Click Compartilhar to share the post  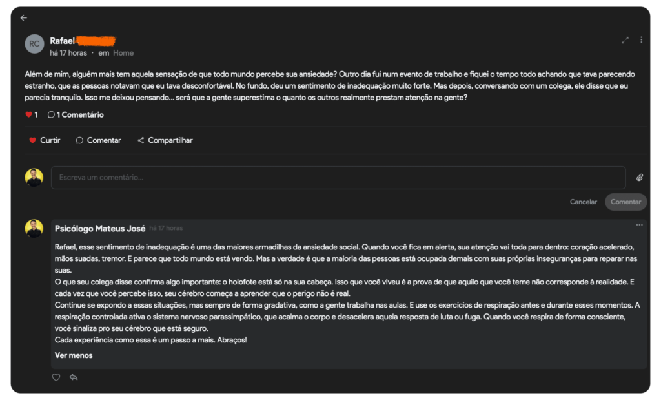(165, 140)
